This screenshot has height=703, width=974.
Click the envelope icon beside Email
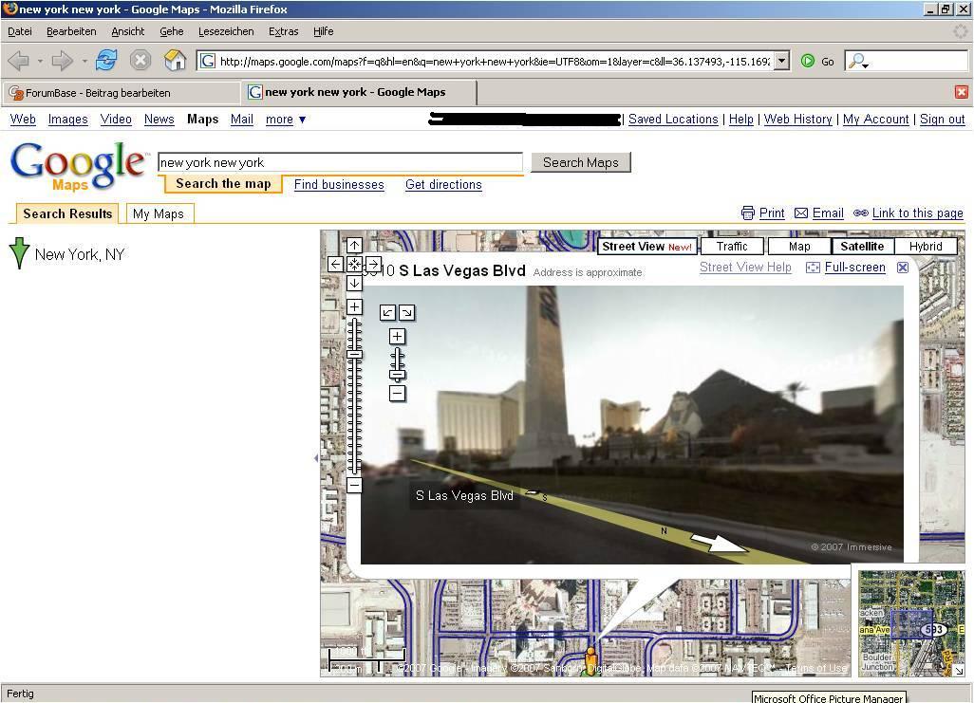(x=801, y=213)
